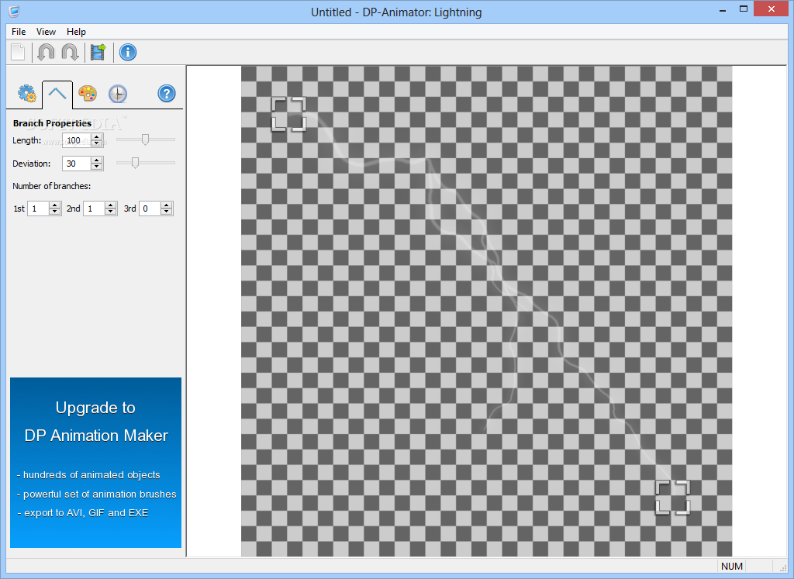Viewport: 794px width, 579px height.
Task: Click the lightning end point marker
Action: click(672, 498)
